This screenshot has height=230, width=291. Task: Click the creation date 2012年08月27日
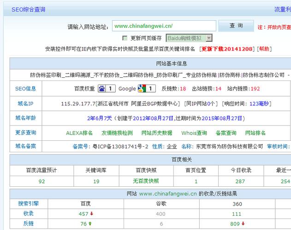tap(153, 118)
